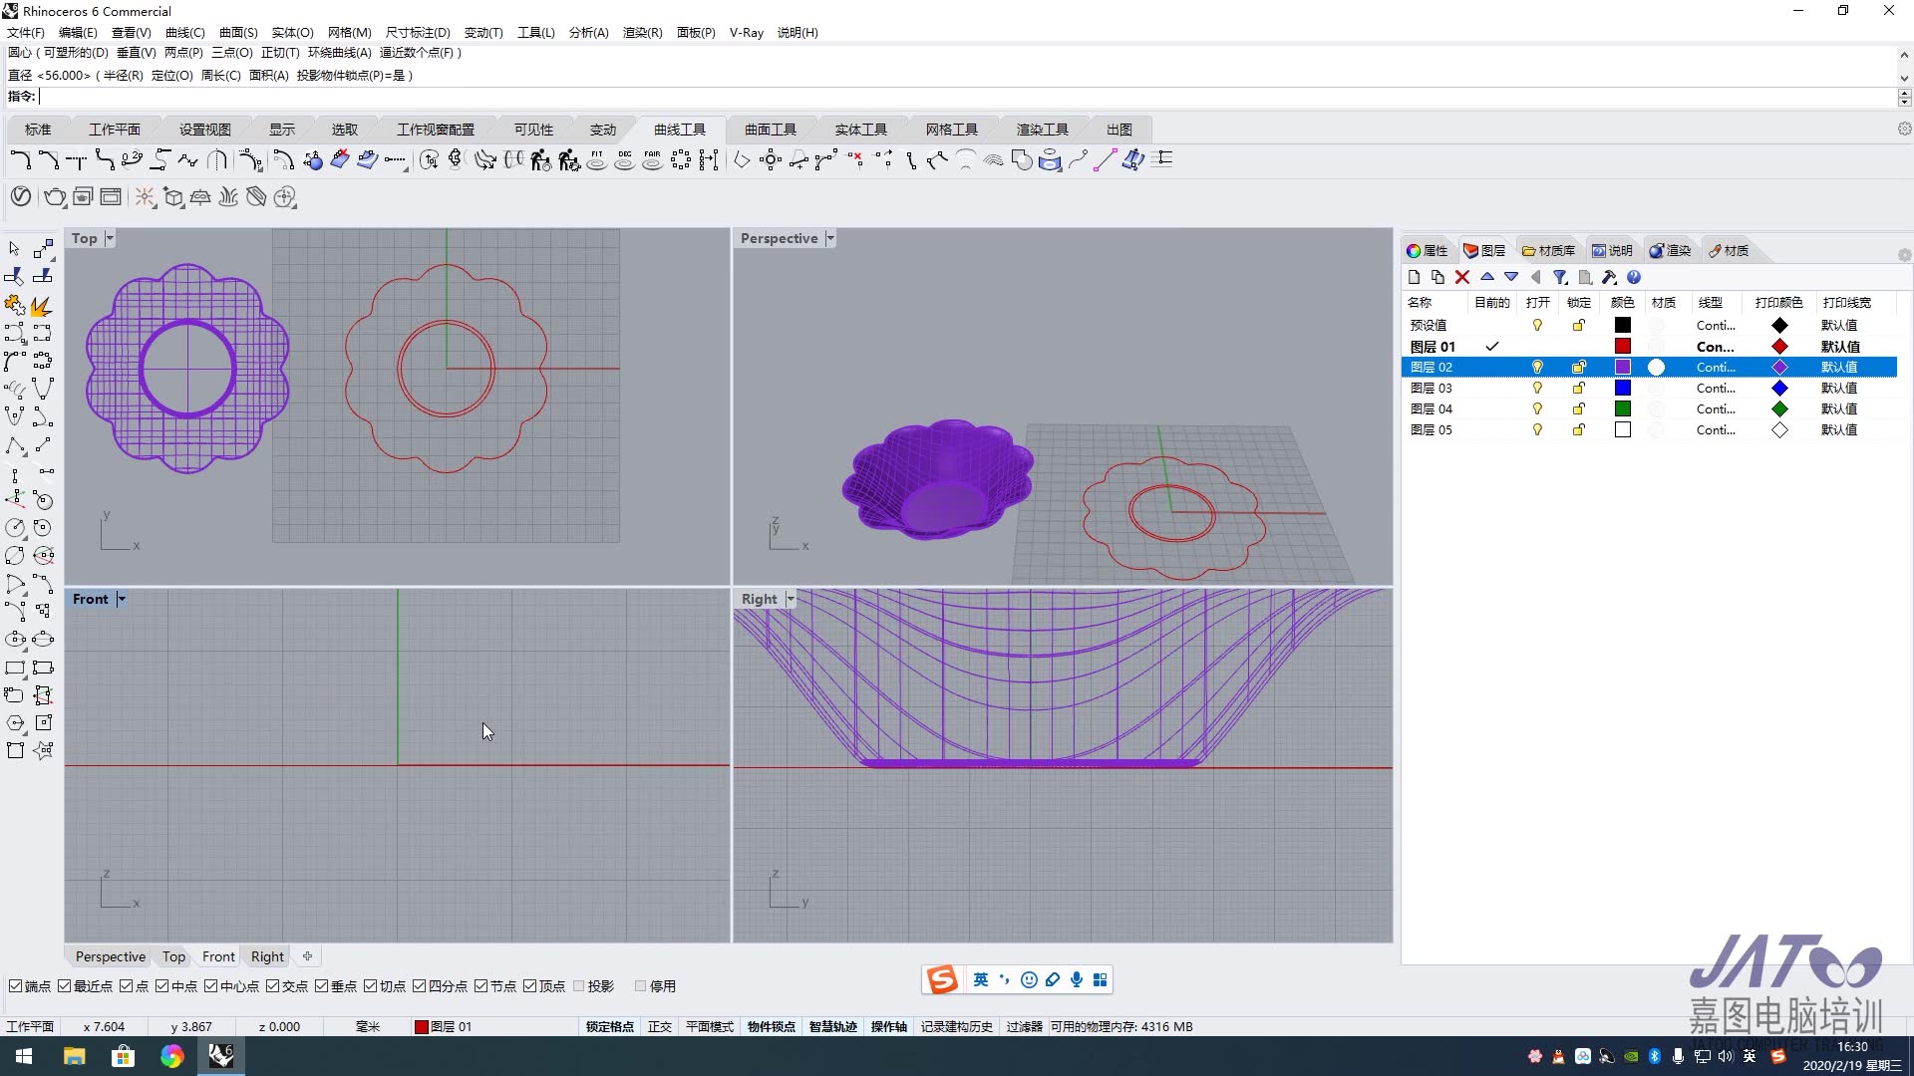Viewport: 1914px width, 1076px height.
Task: Open the 曲线工具 menu
Action: pos(680,129)
